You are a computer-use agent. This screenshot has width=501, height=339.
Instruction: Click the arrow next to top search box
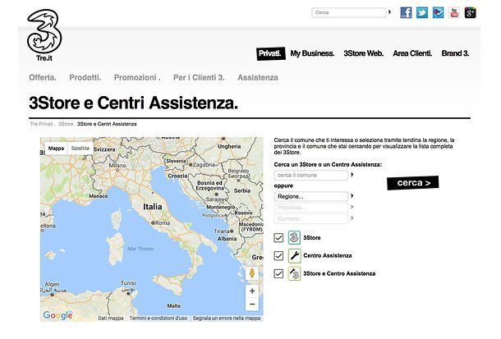click(389, 12)
